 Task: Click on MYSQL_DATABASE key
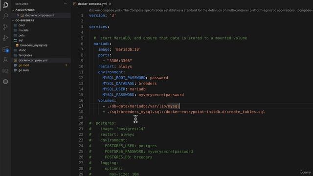[118, 84]
